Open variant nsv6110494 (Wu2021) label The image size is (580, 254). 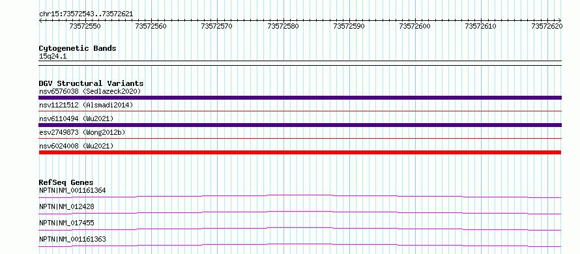pyautogui.click(x=76, y=119)
